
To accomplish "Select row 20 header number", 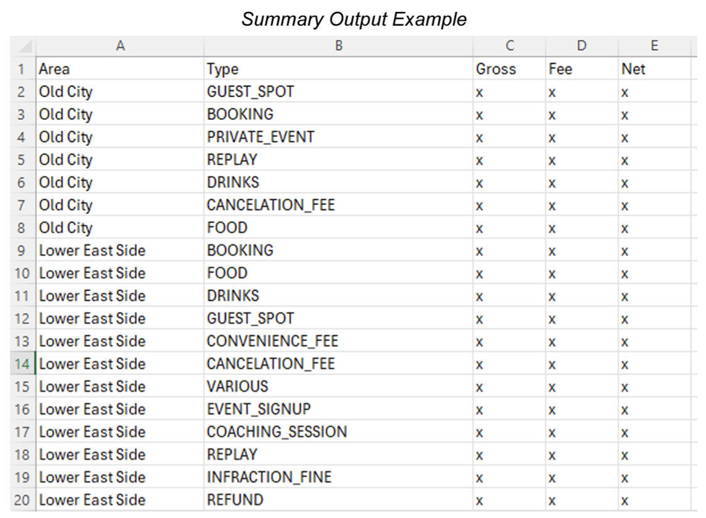I will 22,500.
